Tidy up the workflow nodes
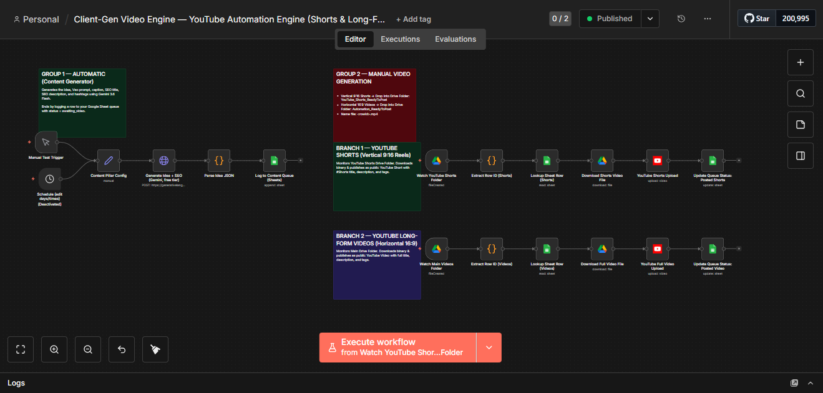The image size is (823, 393). pyautogui.click(x=155, y=349)
